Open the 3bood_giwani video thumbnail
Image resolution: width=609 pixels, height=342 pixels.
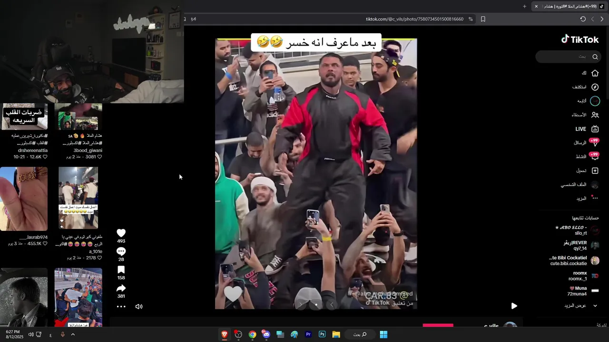78,116
